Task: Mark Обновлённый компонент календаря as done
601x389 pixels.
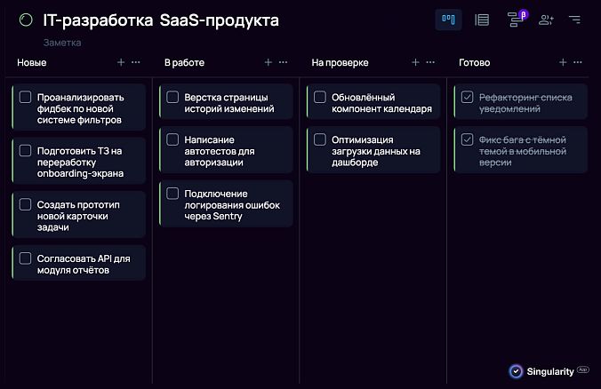Action: point(320,97)
